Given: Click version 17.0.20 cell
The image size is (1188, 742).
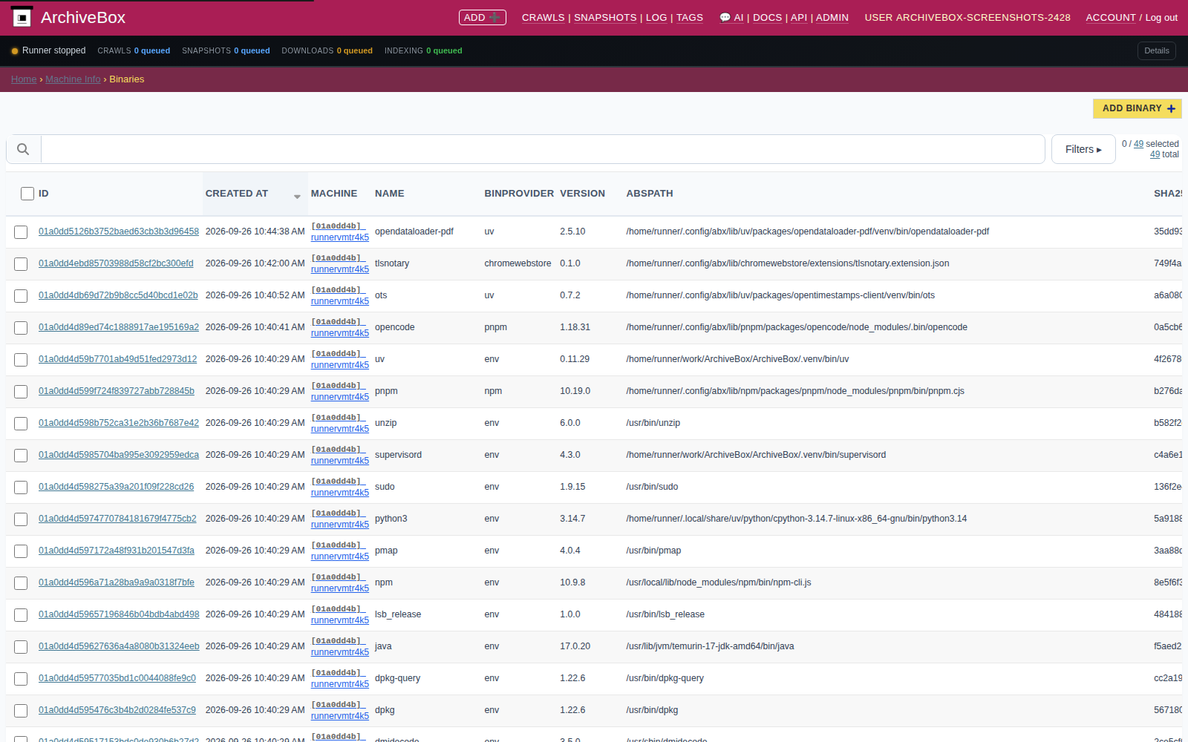Looking at the screenshot, I should (x=575, y=646).
